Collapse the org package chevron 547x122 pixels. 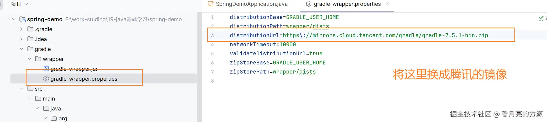45,118
